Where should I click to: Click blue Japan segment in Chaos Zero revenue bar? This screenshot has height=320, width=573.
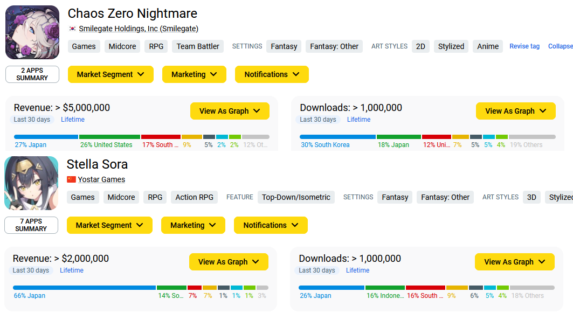pos(46,137)
